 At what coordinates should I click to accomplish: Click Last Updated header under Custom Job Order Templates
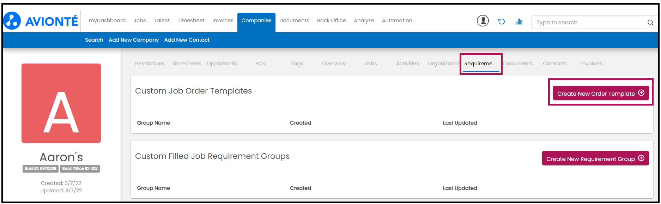coord(460,123)
